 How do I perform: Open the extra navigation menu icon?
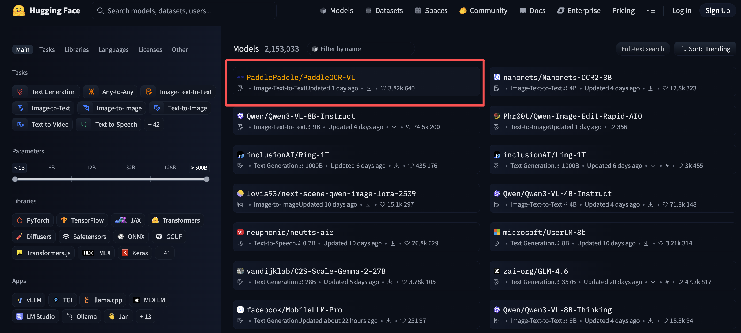click(651, 11)
